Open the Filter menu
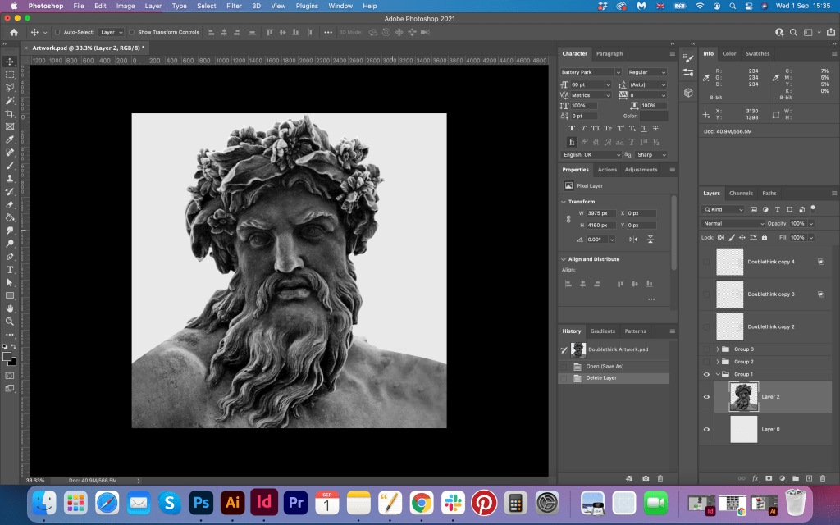The image size is (840, 525). point(234,6)
